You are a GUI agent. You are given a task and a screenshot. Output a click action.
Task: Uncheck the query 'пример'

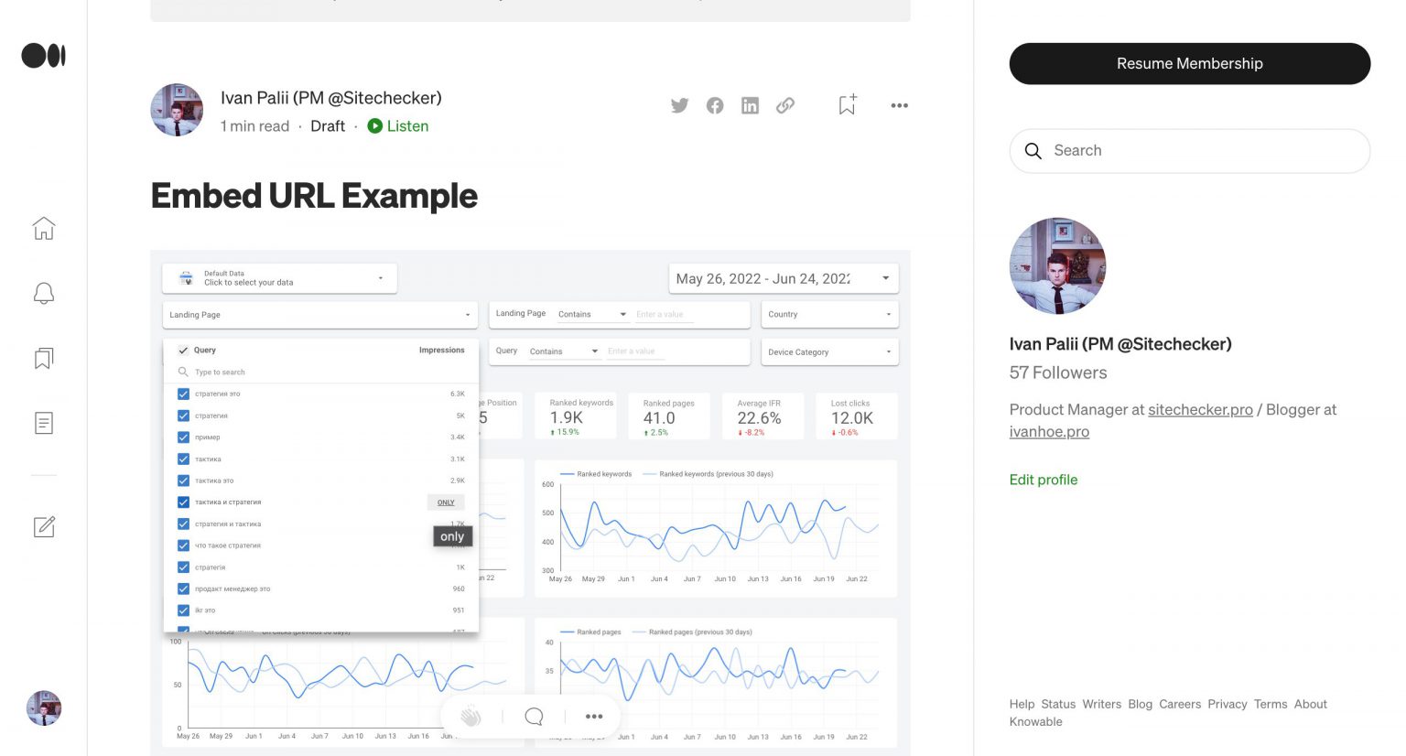click(x=183, y=437)
